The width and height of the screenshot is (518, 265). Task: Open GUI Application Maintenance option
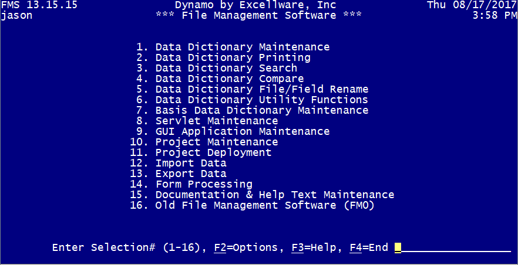(242, 131)
